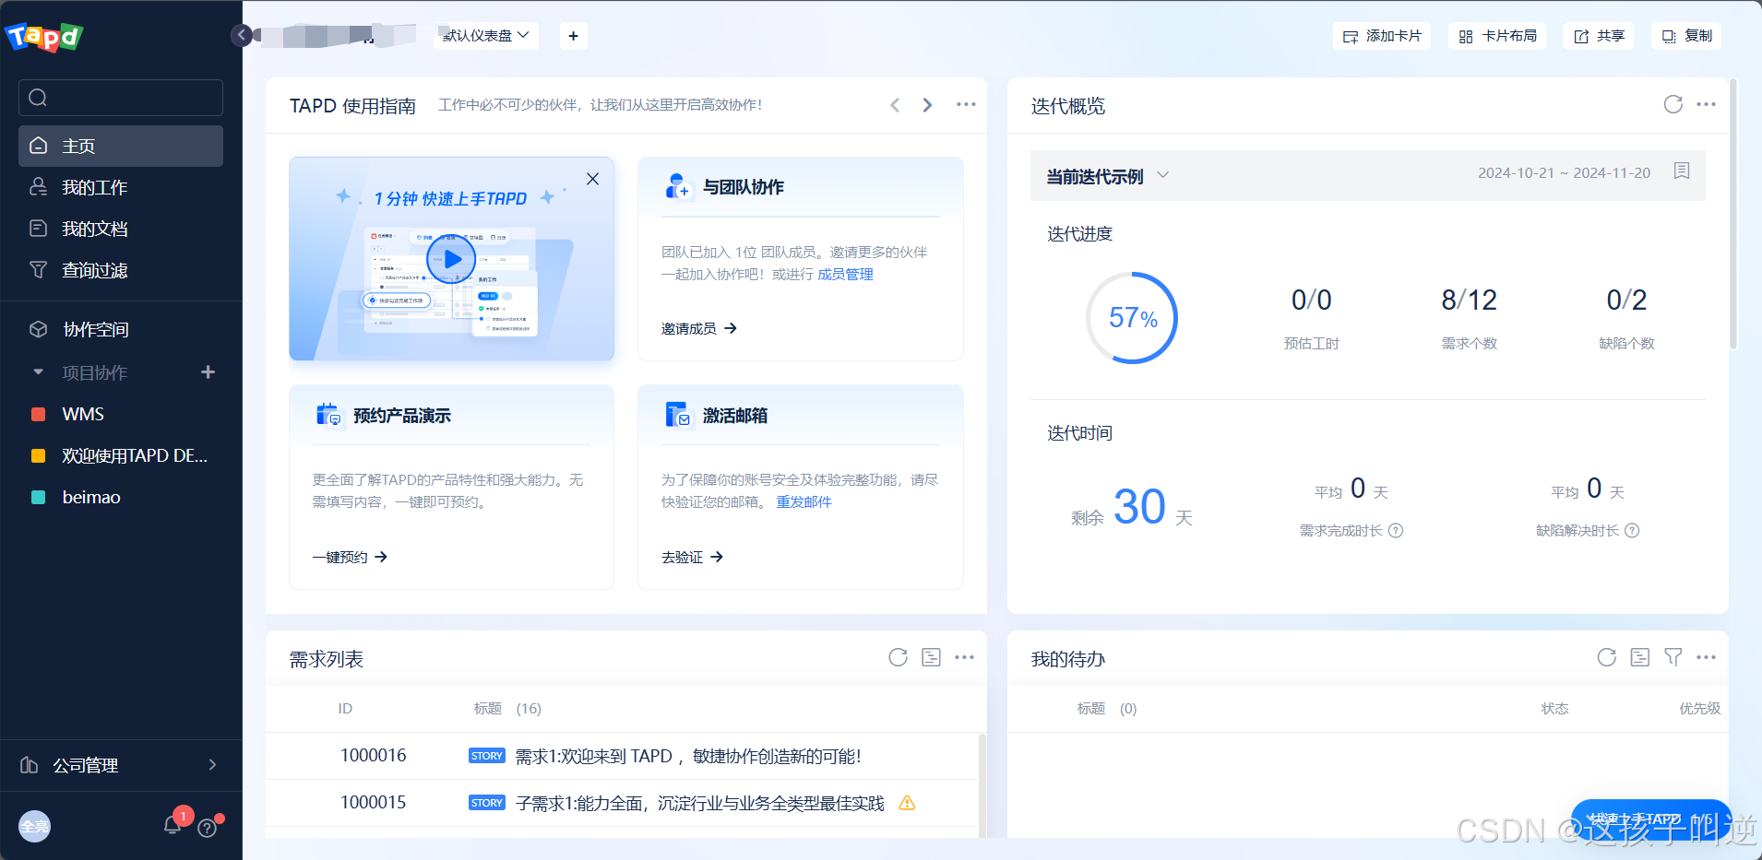The height and width of the screenshot is (860, 1762).
Task: Refresh the 迭代概览 card
Action: click(1673, 104)
